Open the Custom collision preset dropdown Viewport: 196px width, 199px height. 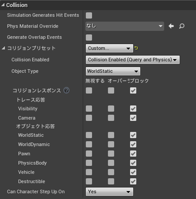[109, 48]
